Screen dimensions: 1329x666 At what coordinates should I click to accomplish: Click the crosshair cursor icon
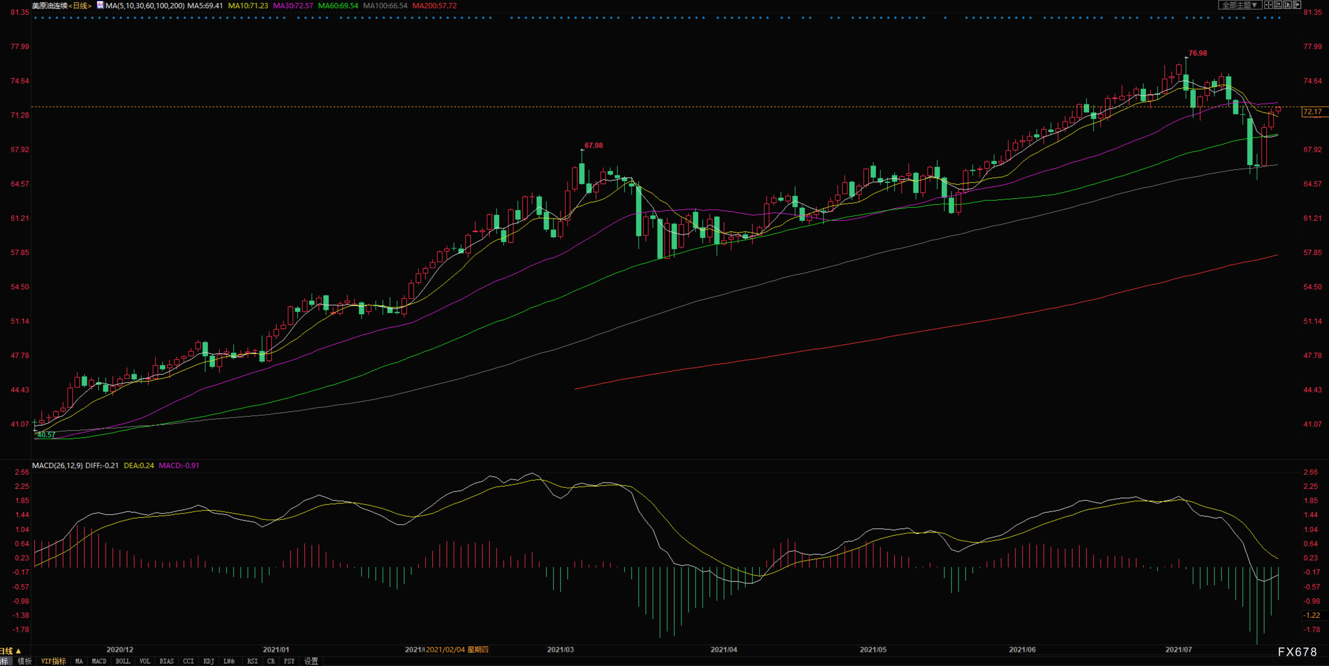1269,5
